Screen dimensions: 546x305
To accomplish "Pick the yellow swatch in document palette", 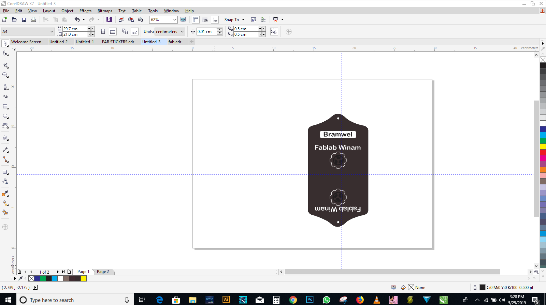I will point(84,278).
